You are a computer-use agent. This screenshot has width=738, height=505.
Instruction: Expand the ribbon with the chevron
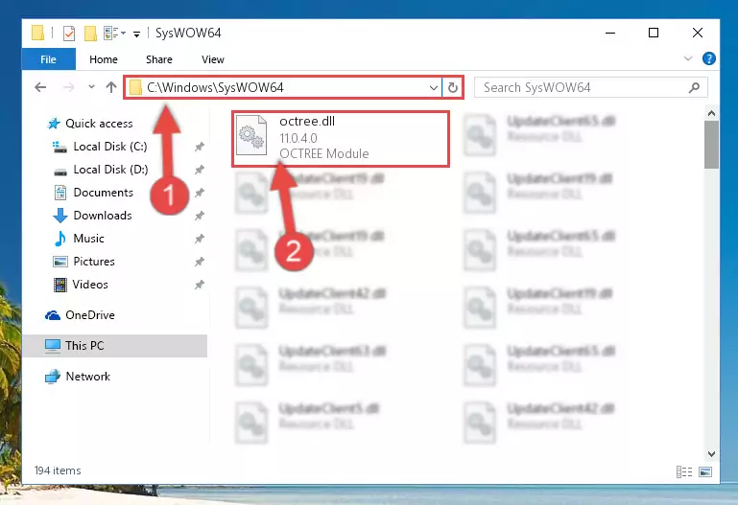(x=688, y=58)
